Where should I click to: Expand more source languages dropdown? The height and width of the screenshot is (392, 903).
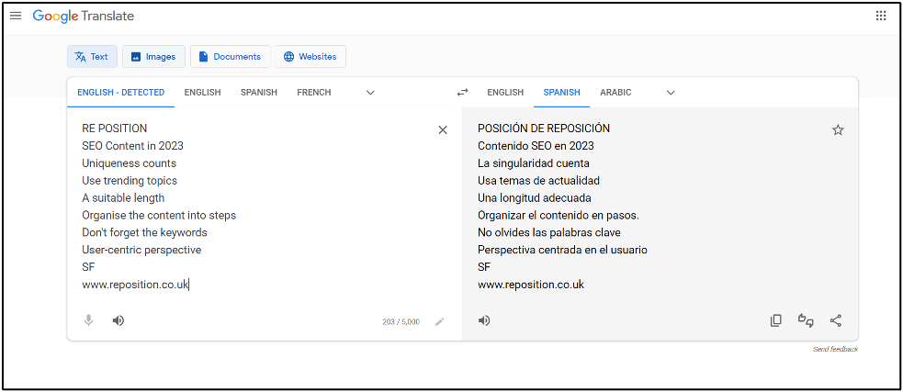370,92
